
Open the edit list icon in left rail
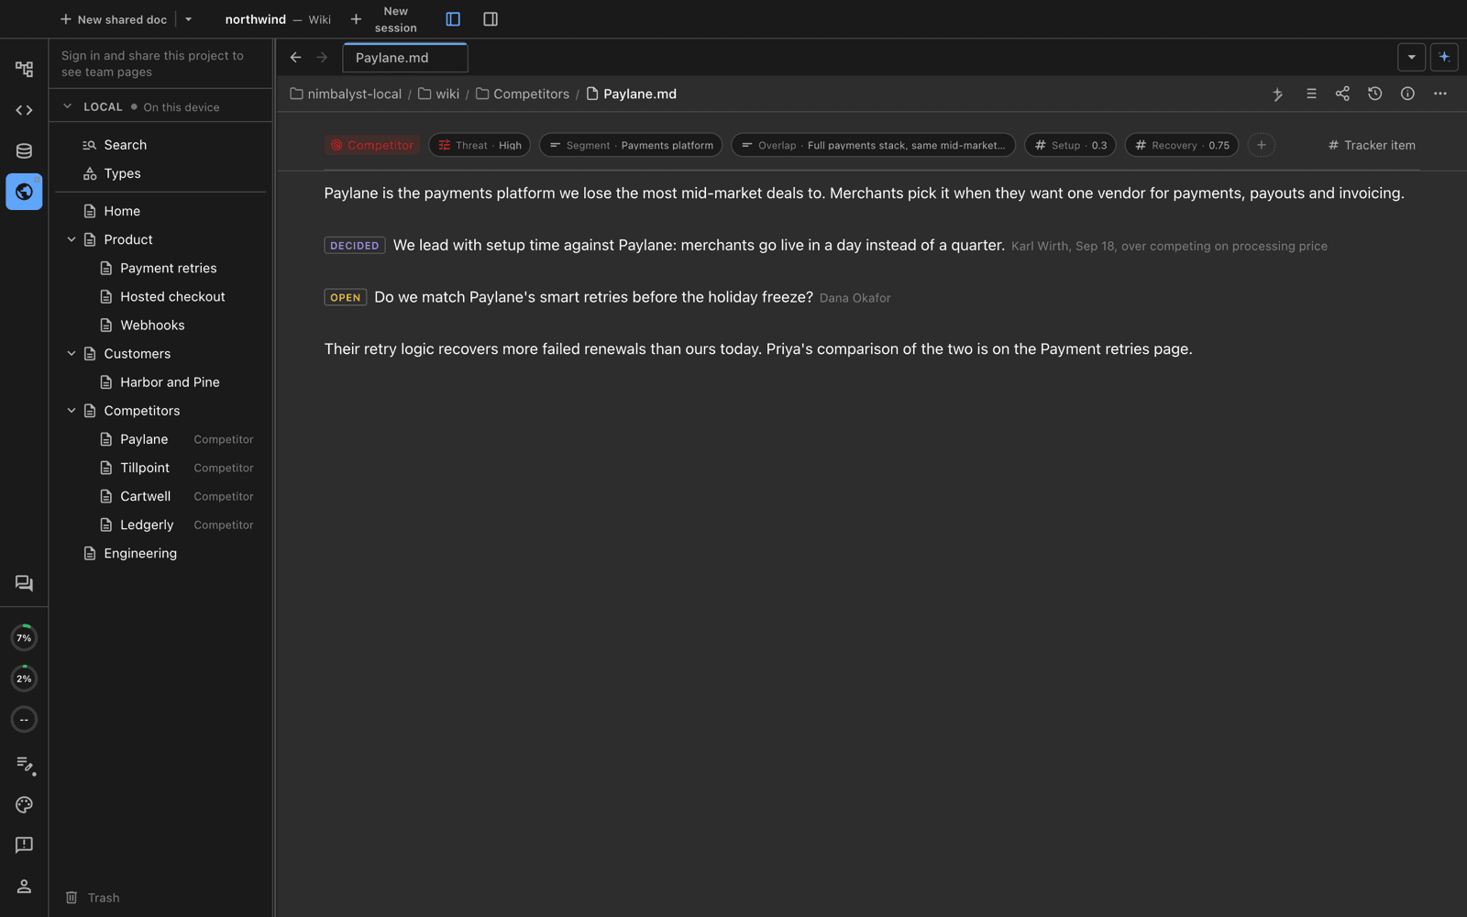(24, 764)
